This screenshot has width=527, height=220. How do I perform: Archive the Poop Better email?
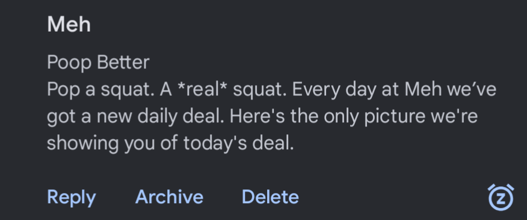coord(169,197)
